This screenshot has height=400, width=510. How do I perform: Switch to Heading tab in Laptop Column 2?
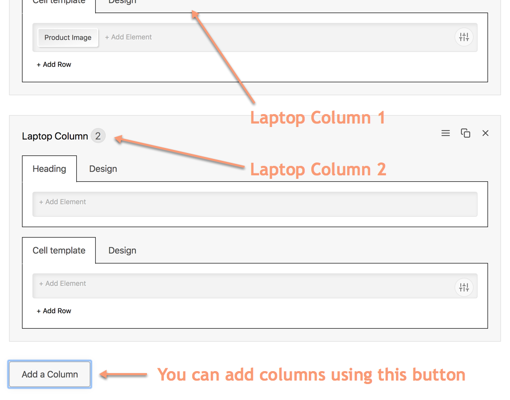49,169
